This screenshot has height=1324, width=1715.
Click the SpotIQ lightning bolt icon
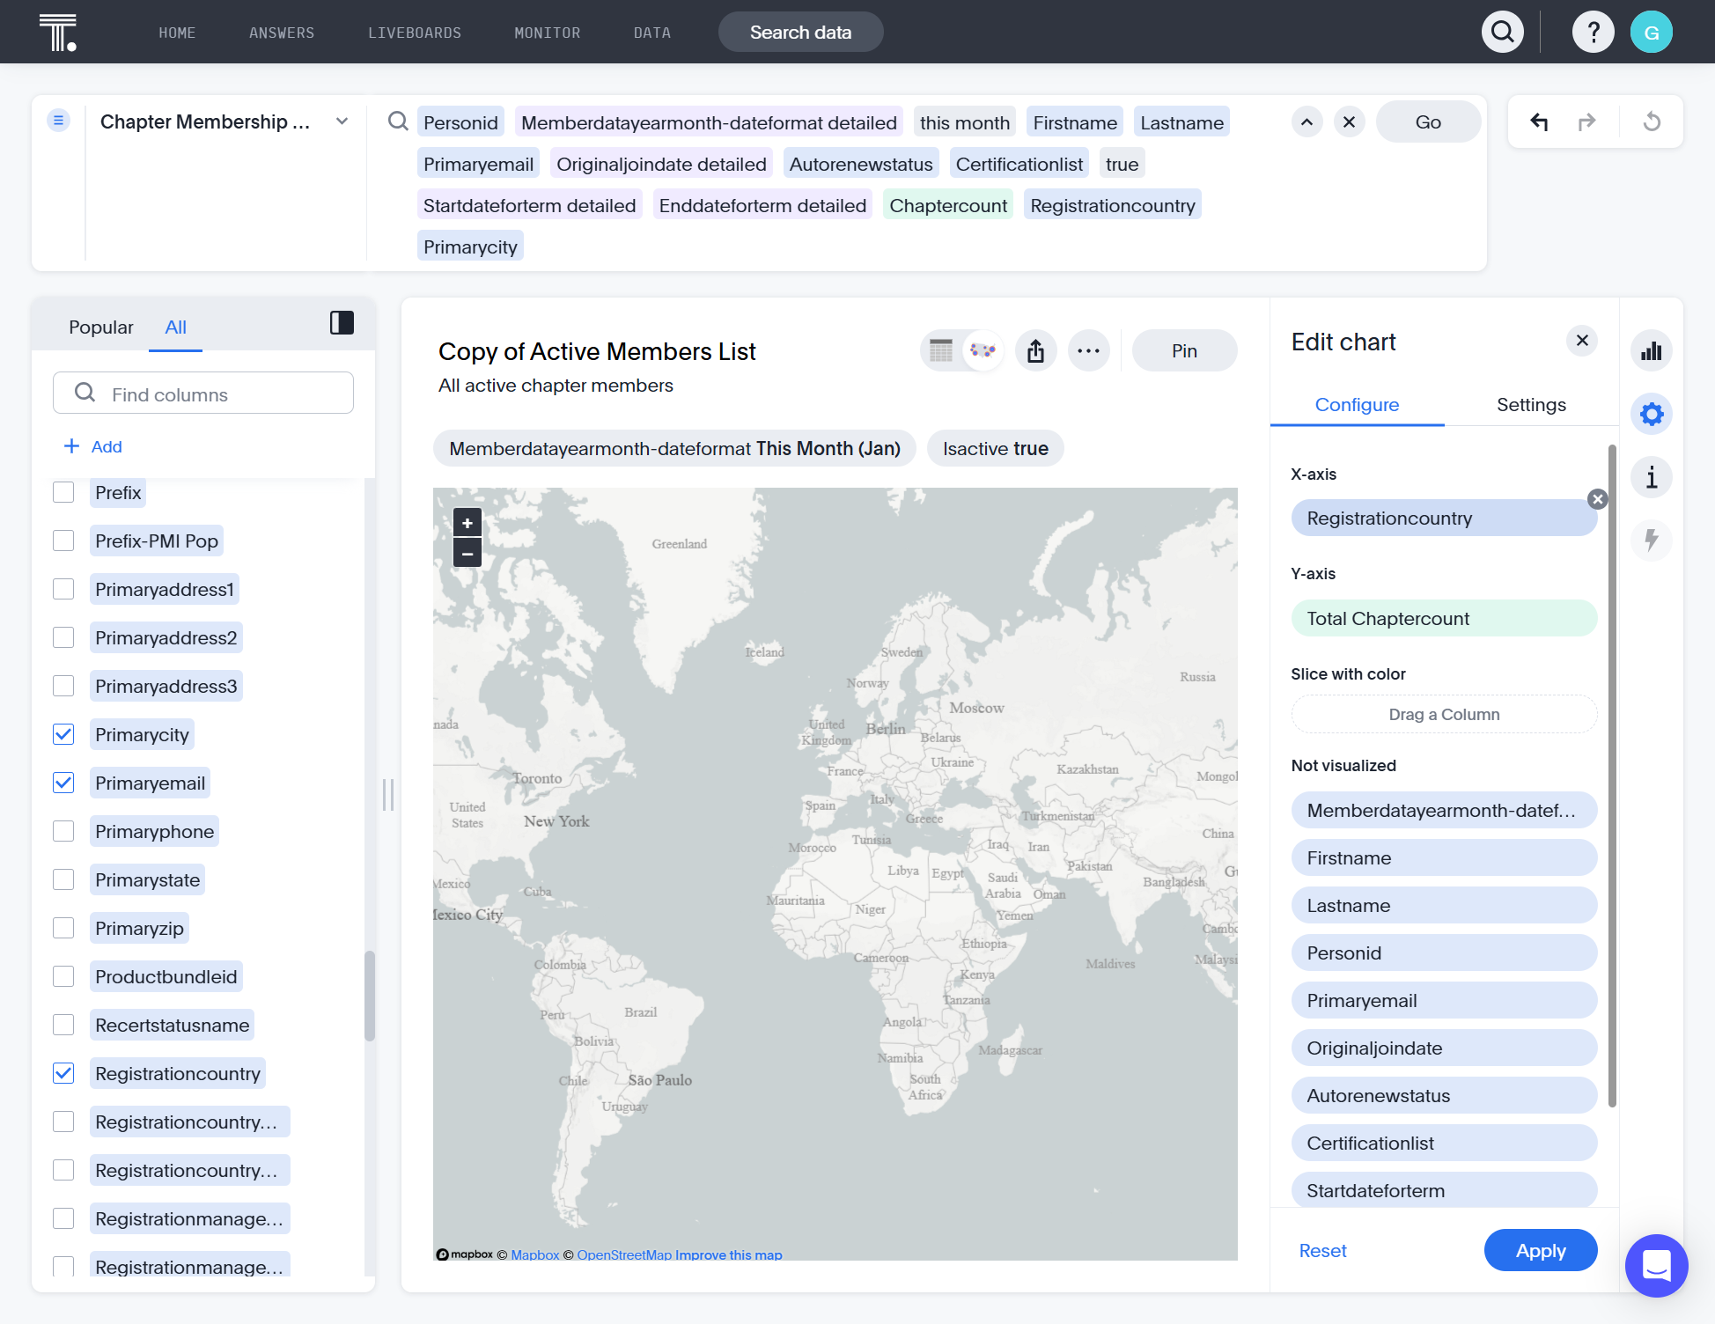click(x=1652, y=540)
